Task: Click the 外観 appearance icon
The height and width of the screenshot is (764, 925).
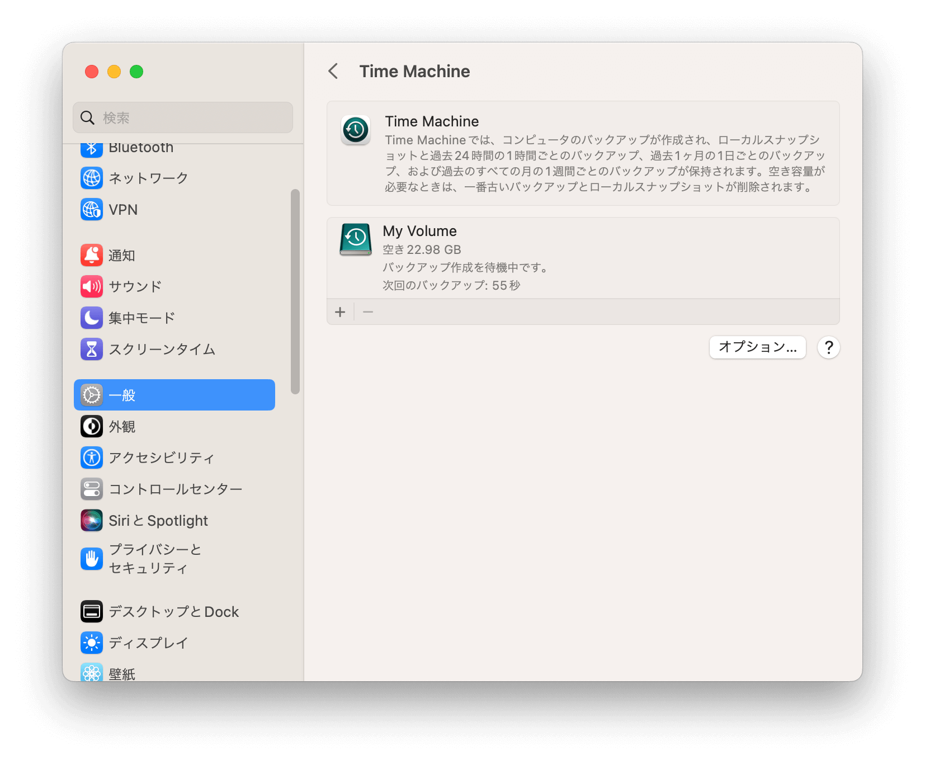Action: pyautogui.click(x=92, y=426)
